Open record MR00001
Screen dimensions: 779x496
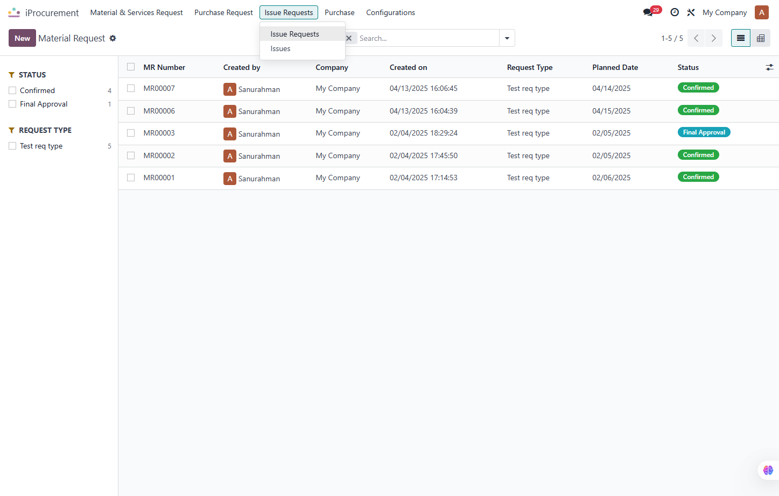click(159, 178)
